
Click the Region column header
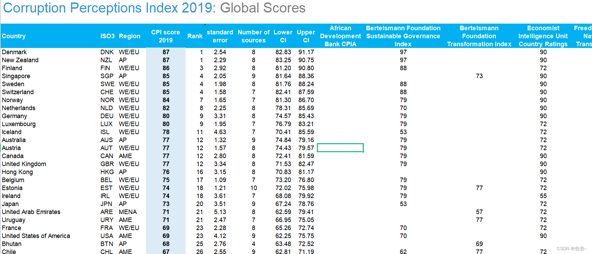[130, 36]
